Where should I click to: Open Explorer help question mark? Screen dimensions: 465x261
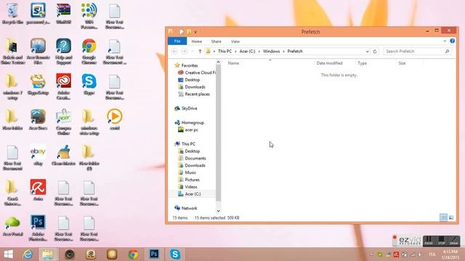(452, 41)
